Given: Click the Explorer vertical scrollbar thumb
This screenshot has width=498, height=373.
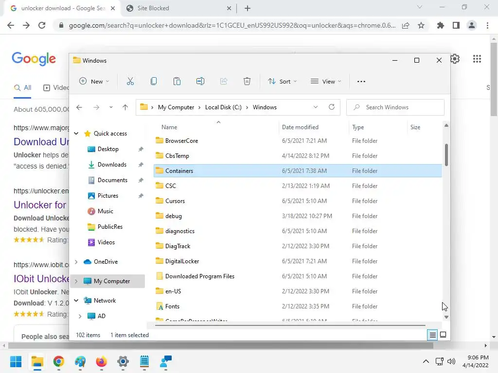Looking at the screenshot, I should (446, 155).
